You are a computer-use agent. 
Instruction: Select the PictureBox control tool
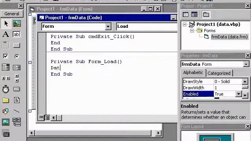point(16,23)
